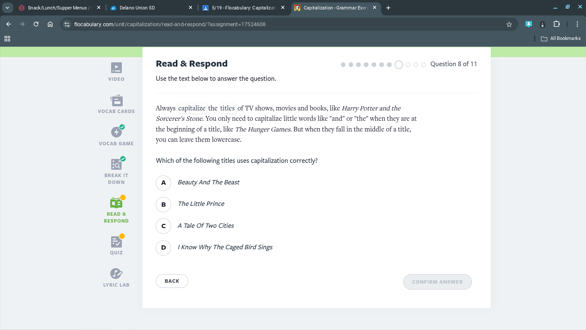
Task: Select answer D, I Know Why The Caged Bird Sings
Action: point(163,247)
